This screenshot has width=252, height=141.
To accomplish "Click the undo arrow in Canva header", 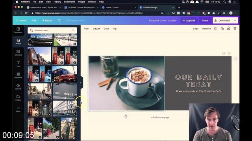I will pyautogui.click(x=59, y=20).
